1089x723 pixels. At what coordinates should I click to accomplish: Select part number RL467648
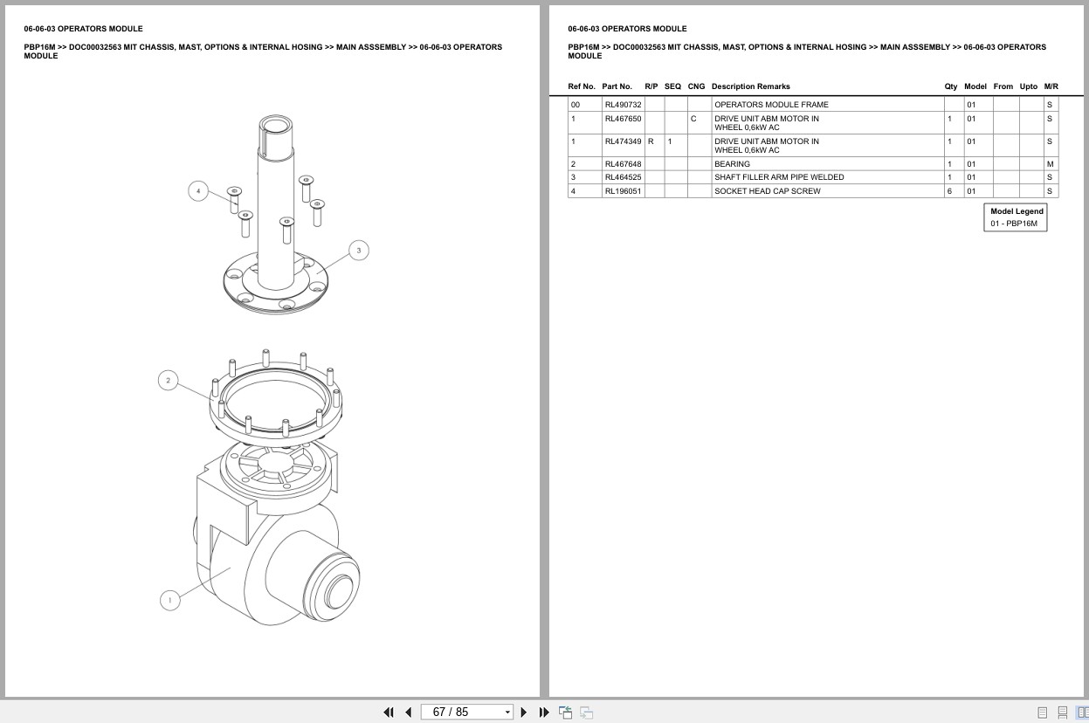[623, 164]
